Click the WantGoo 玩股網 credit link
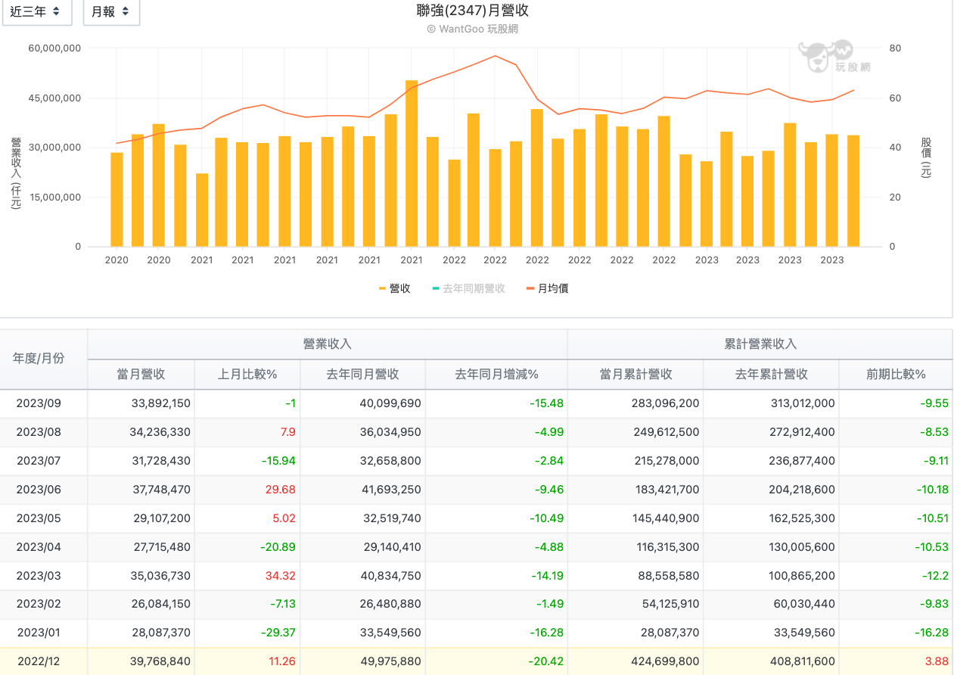 point(472,29)
